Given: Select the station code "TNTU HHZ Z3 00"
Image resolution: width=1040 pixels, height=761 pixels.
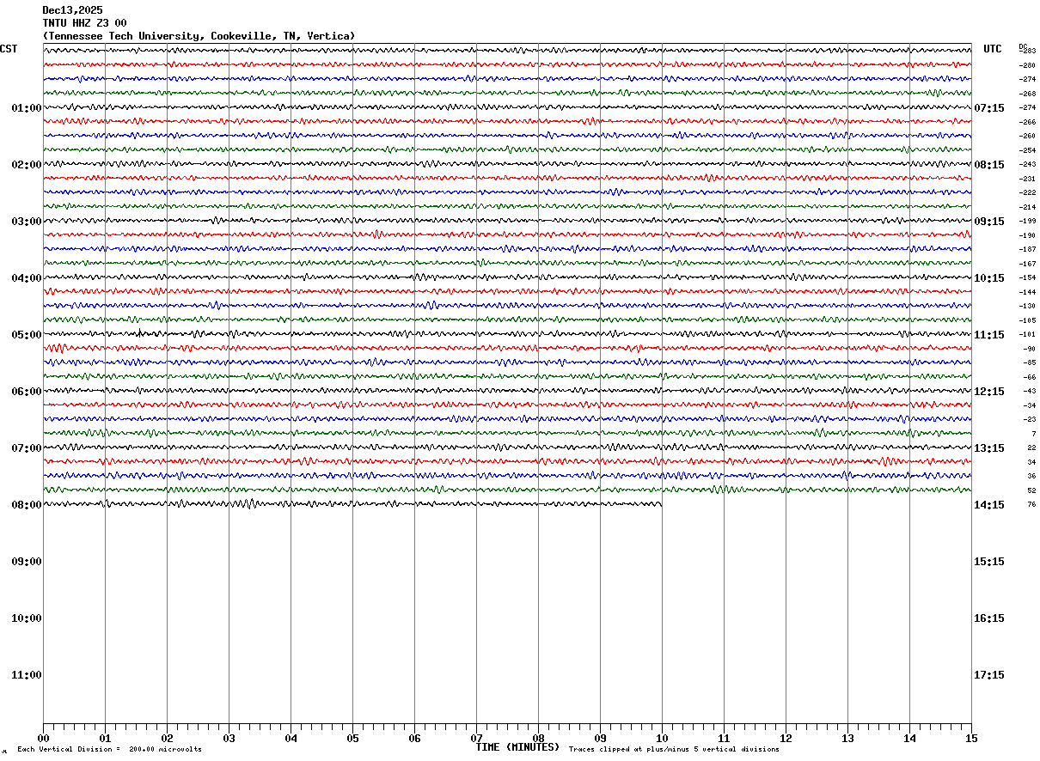Looking at the screenshot, I should (x=84, y=23).
